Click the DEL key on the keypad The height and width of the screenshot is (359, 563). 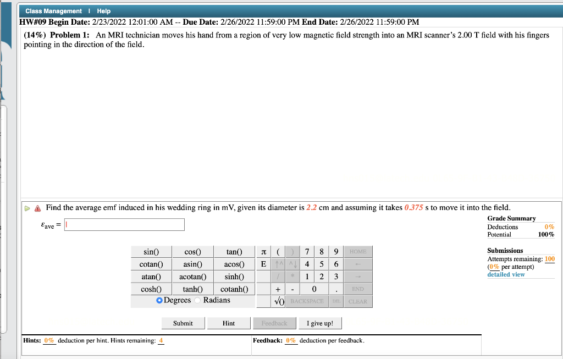click(335, 301)
